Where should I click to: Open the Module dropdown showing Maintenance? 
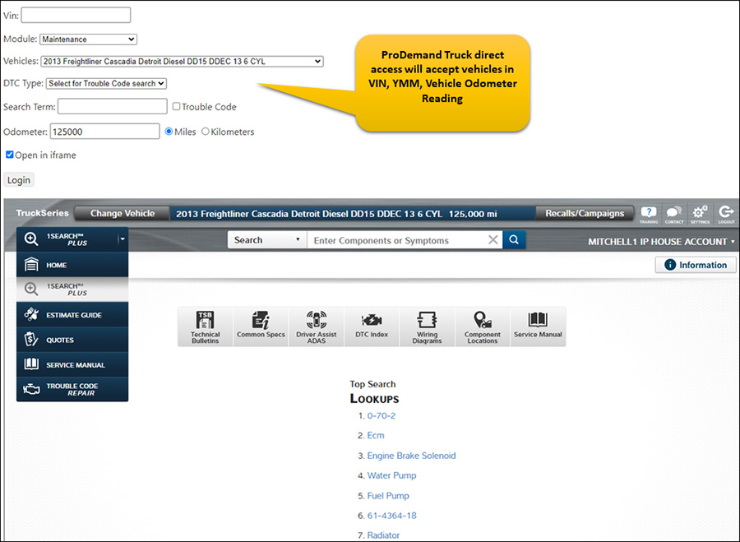[88, 38]
